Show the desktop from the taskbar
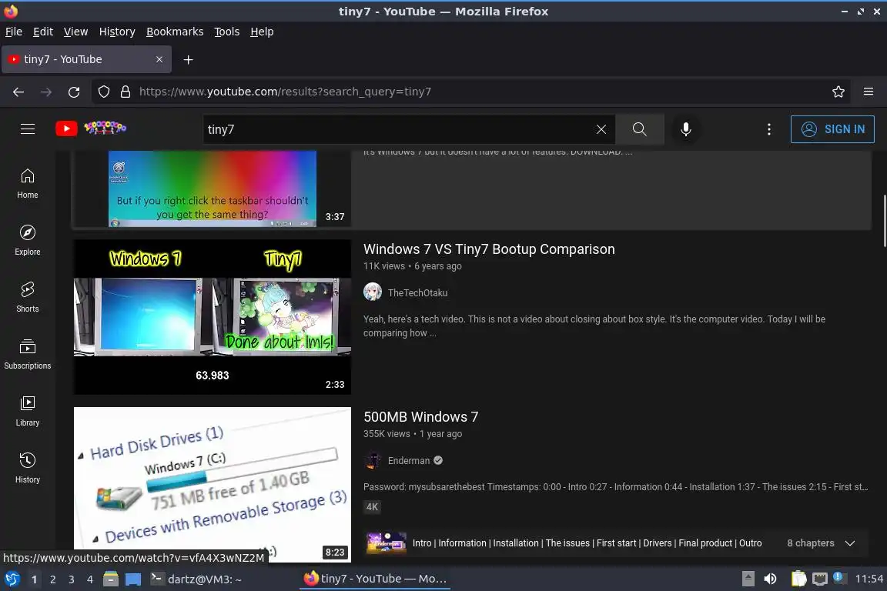 133,579
